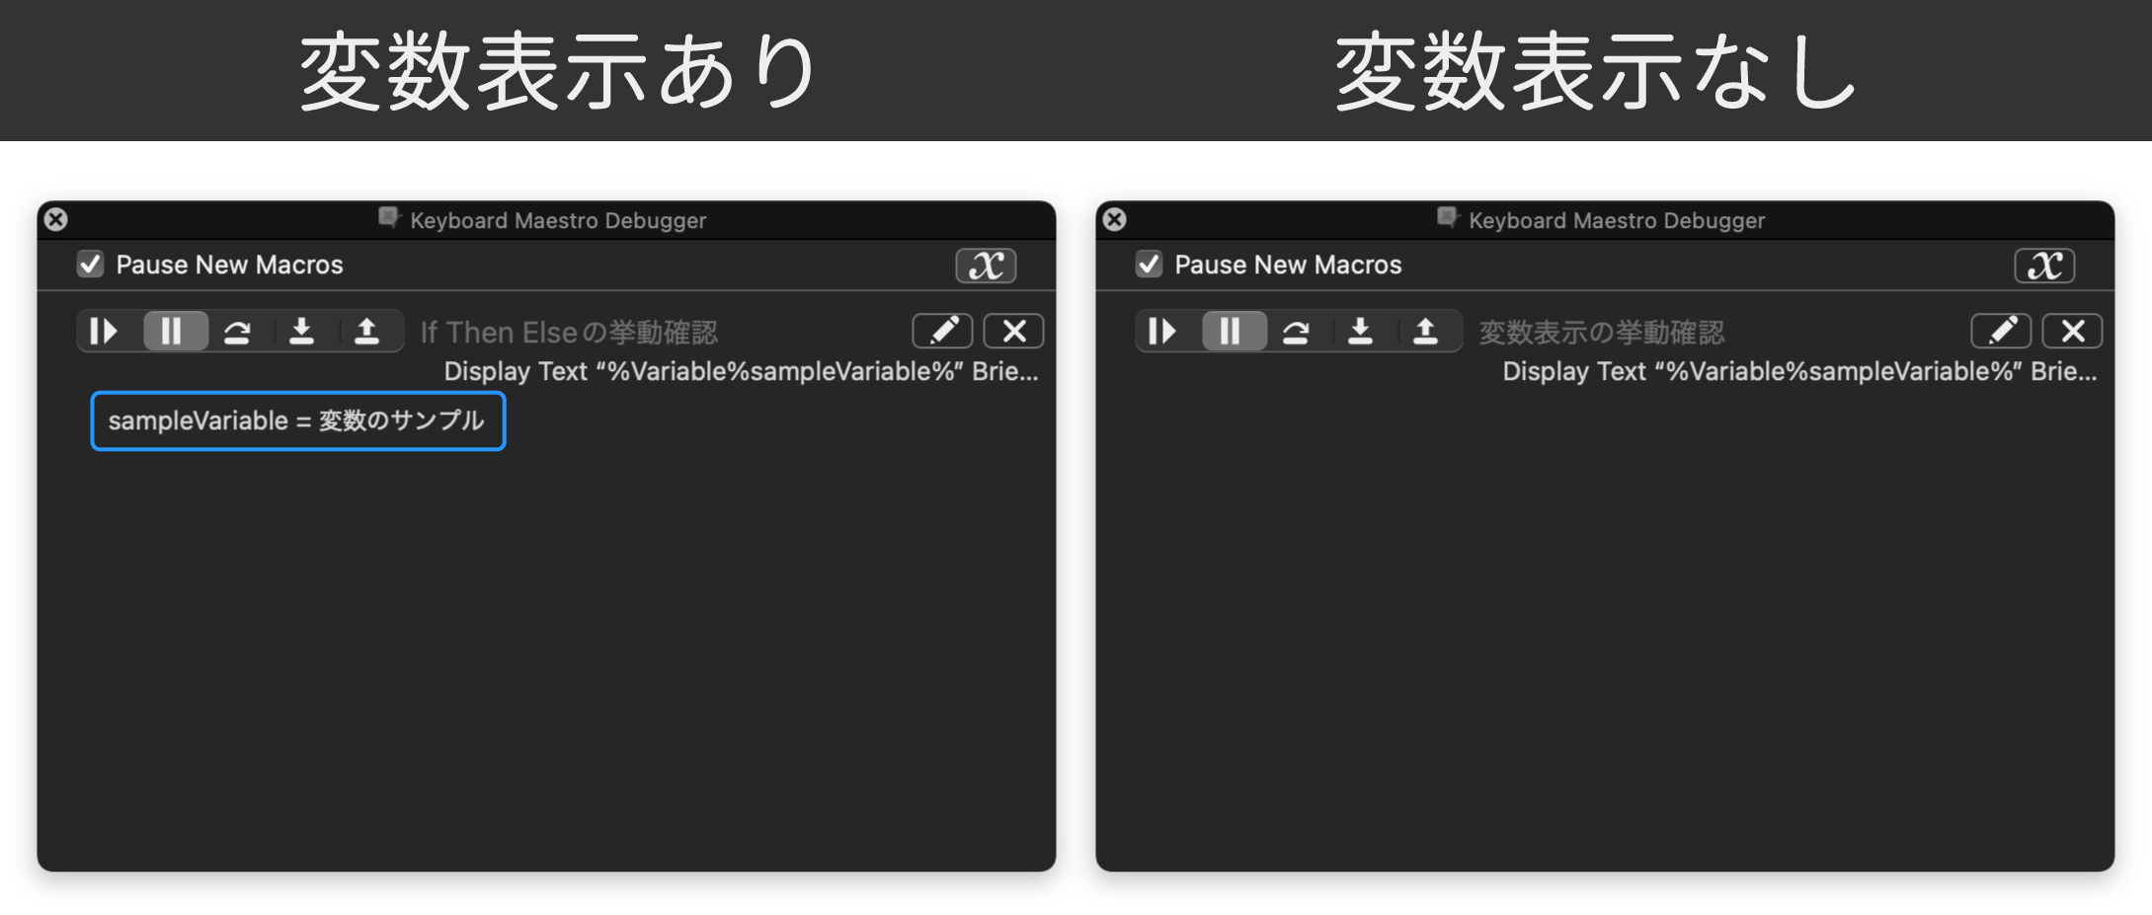
Task: Uncheck Pause New Macros in right debugger
Action: tap(1149, 265)
